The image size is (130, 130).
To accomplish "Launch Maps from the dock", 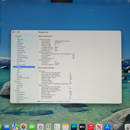I will tap(15, 127).
